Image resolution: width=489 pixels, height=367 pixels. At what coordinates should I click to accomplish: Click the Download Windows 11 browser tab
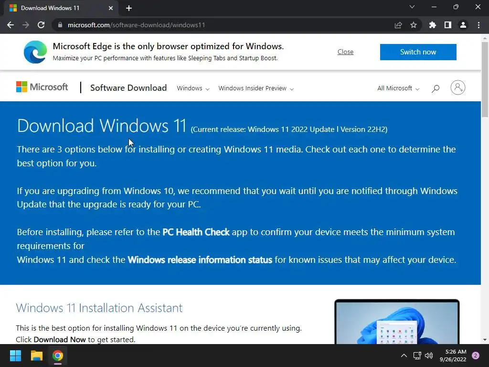[61, 8]
